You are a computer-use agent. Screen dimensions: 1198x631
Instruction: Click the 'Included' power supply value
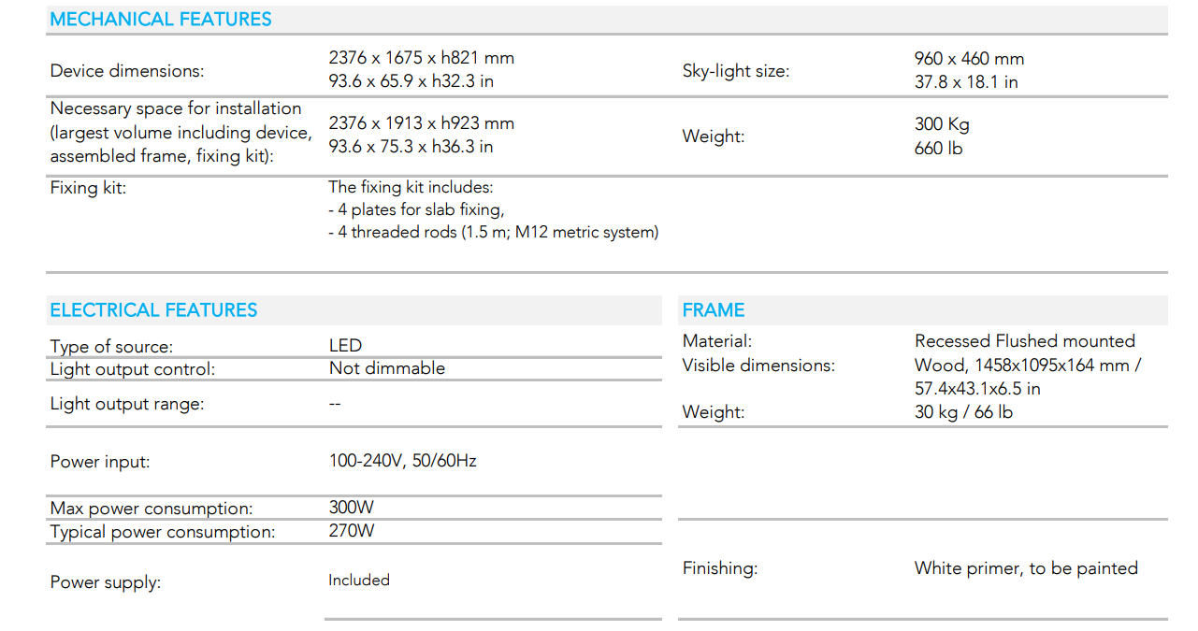(x=359, y=581)
